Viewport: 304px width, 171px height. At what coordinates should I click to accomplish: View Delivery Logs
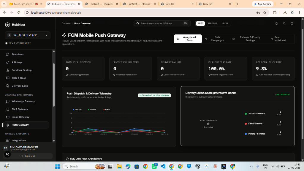point(20,86)
